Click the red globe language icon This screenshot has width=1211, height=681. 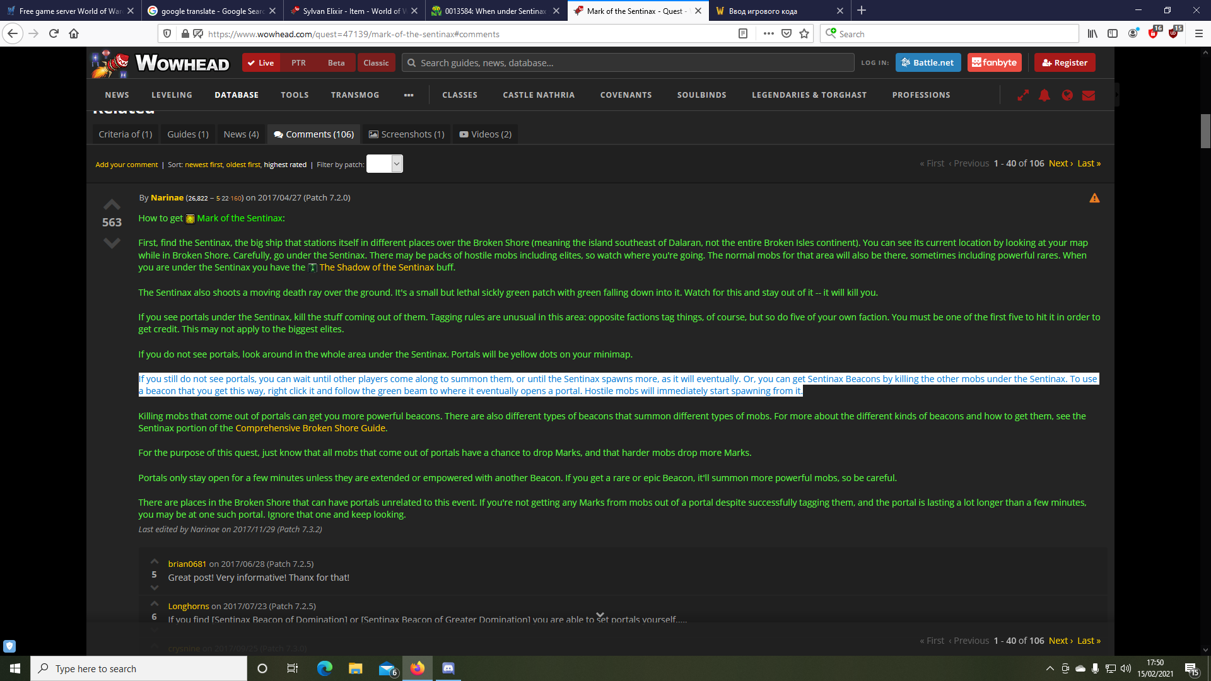coord(1067,95)
